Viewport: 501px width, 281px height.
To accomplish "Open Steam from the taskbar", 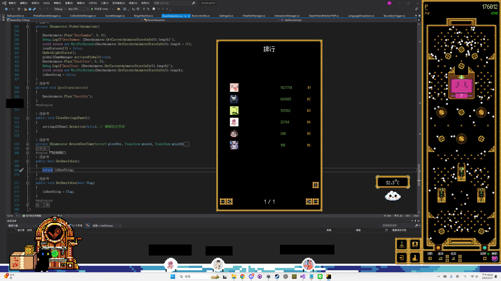I will coord(277,277).
